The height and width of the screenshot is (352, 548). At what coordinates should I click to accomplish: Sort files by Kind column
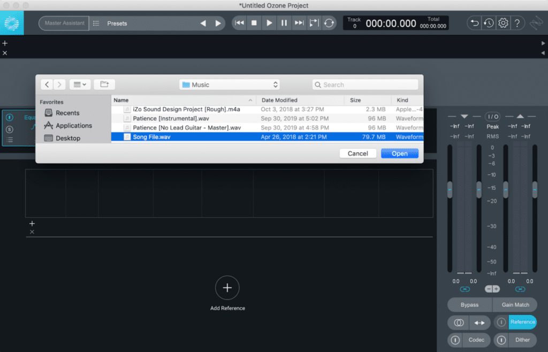[x=407, y=100]
